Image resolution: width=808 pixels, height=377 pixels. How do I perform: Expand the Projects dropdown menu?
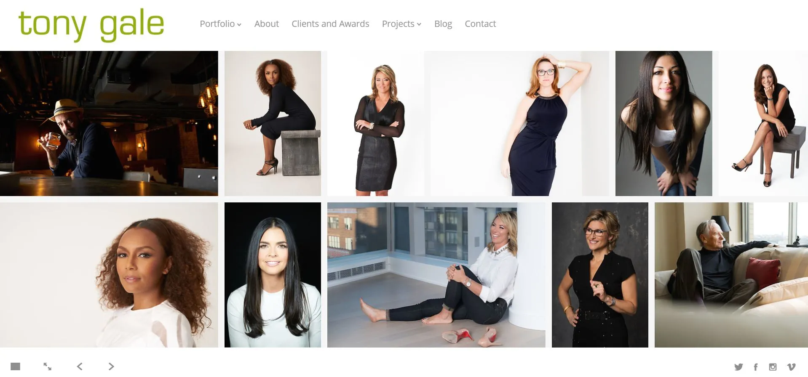[401, 24]
